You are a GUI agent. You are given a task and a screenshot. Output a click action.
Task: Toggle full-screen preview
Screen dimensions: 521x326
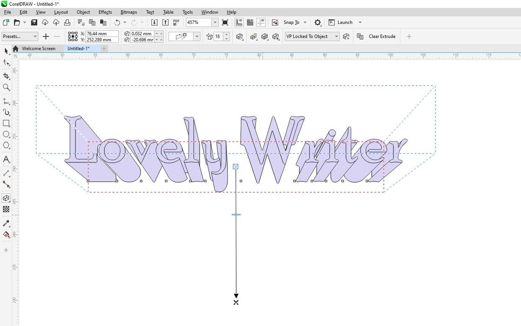pyautogui.click(x=225, y=22)
